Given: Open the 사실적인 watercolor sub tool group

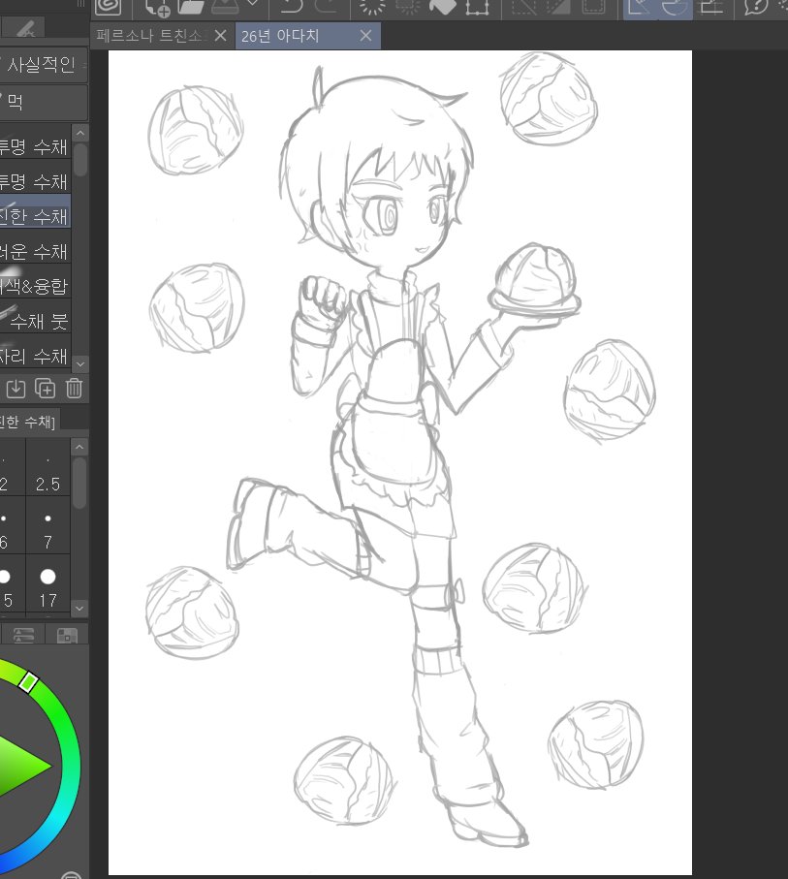Looking at the screenshot, I should pos(44,65).
